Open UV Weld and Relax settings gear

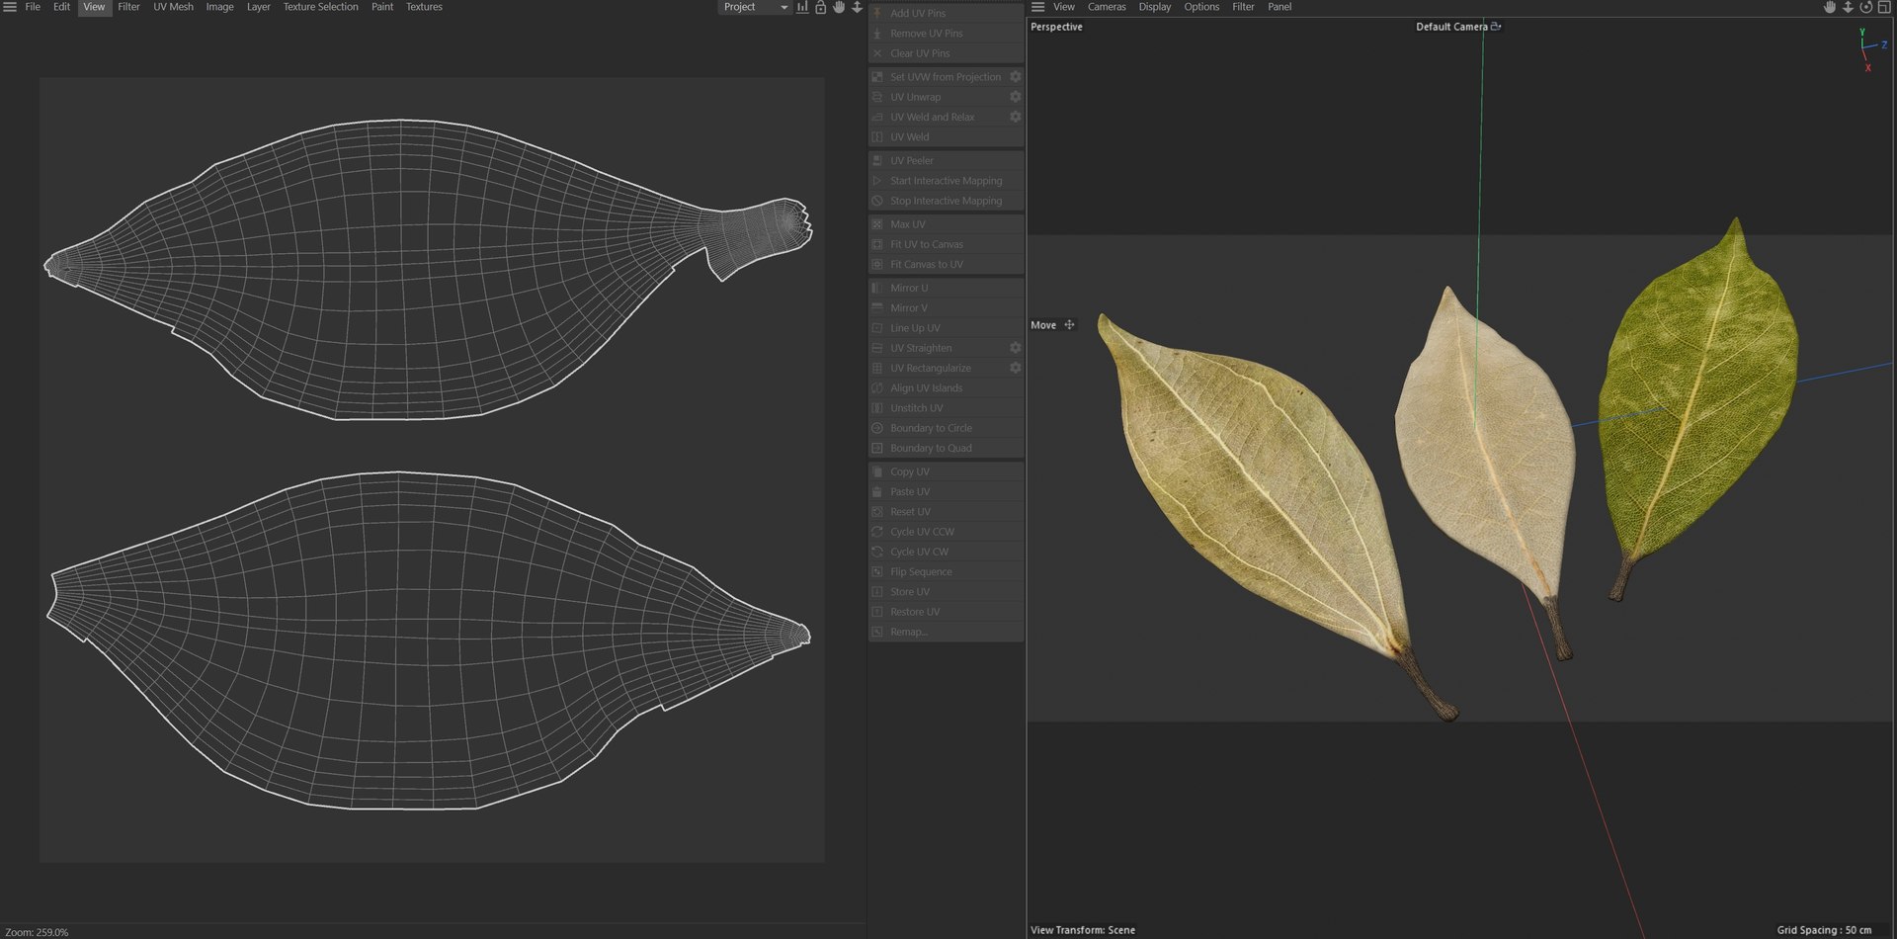(x=1015, y=117)
